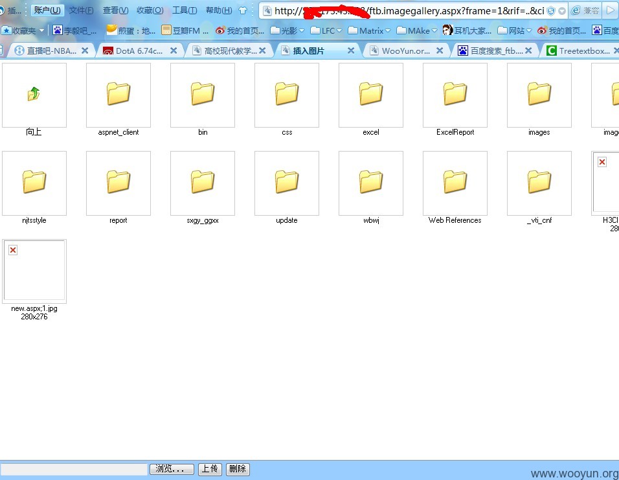Image resolution: width=619 pixels, height=480 pixels.
Task: Open the sxgy_ggxx folder icon
Action: tap(203, 183)
